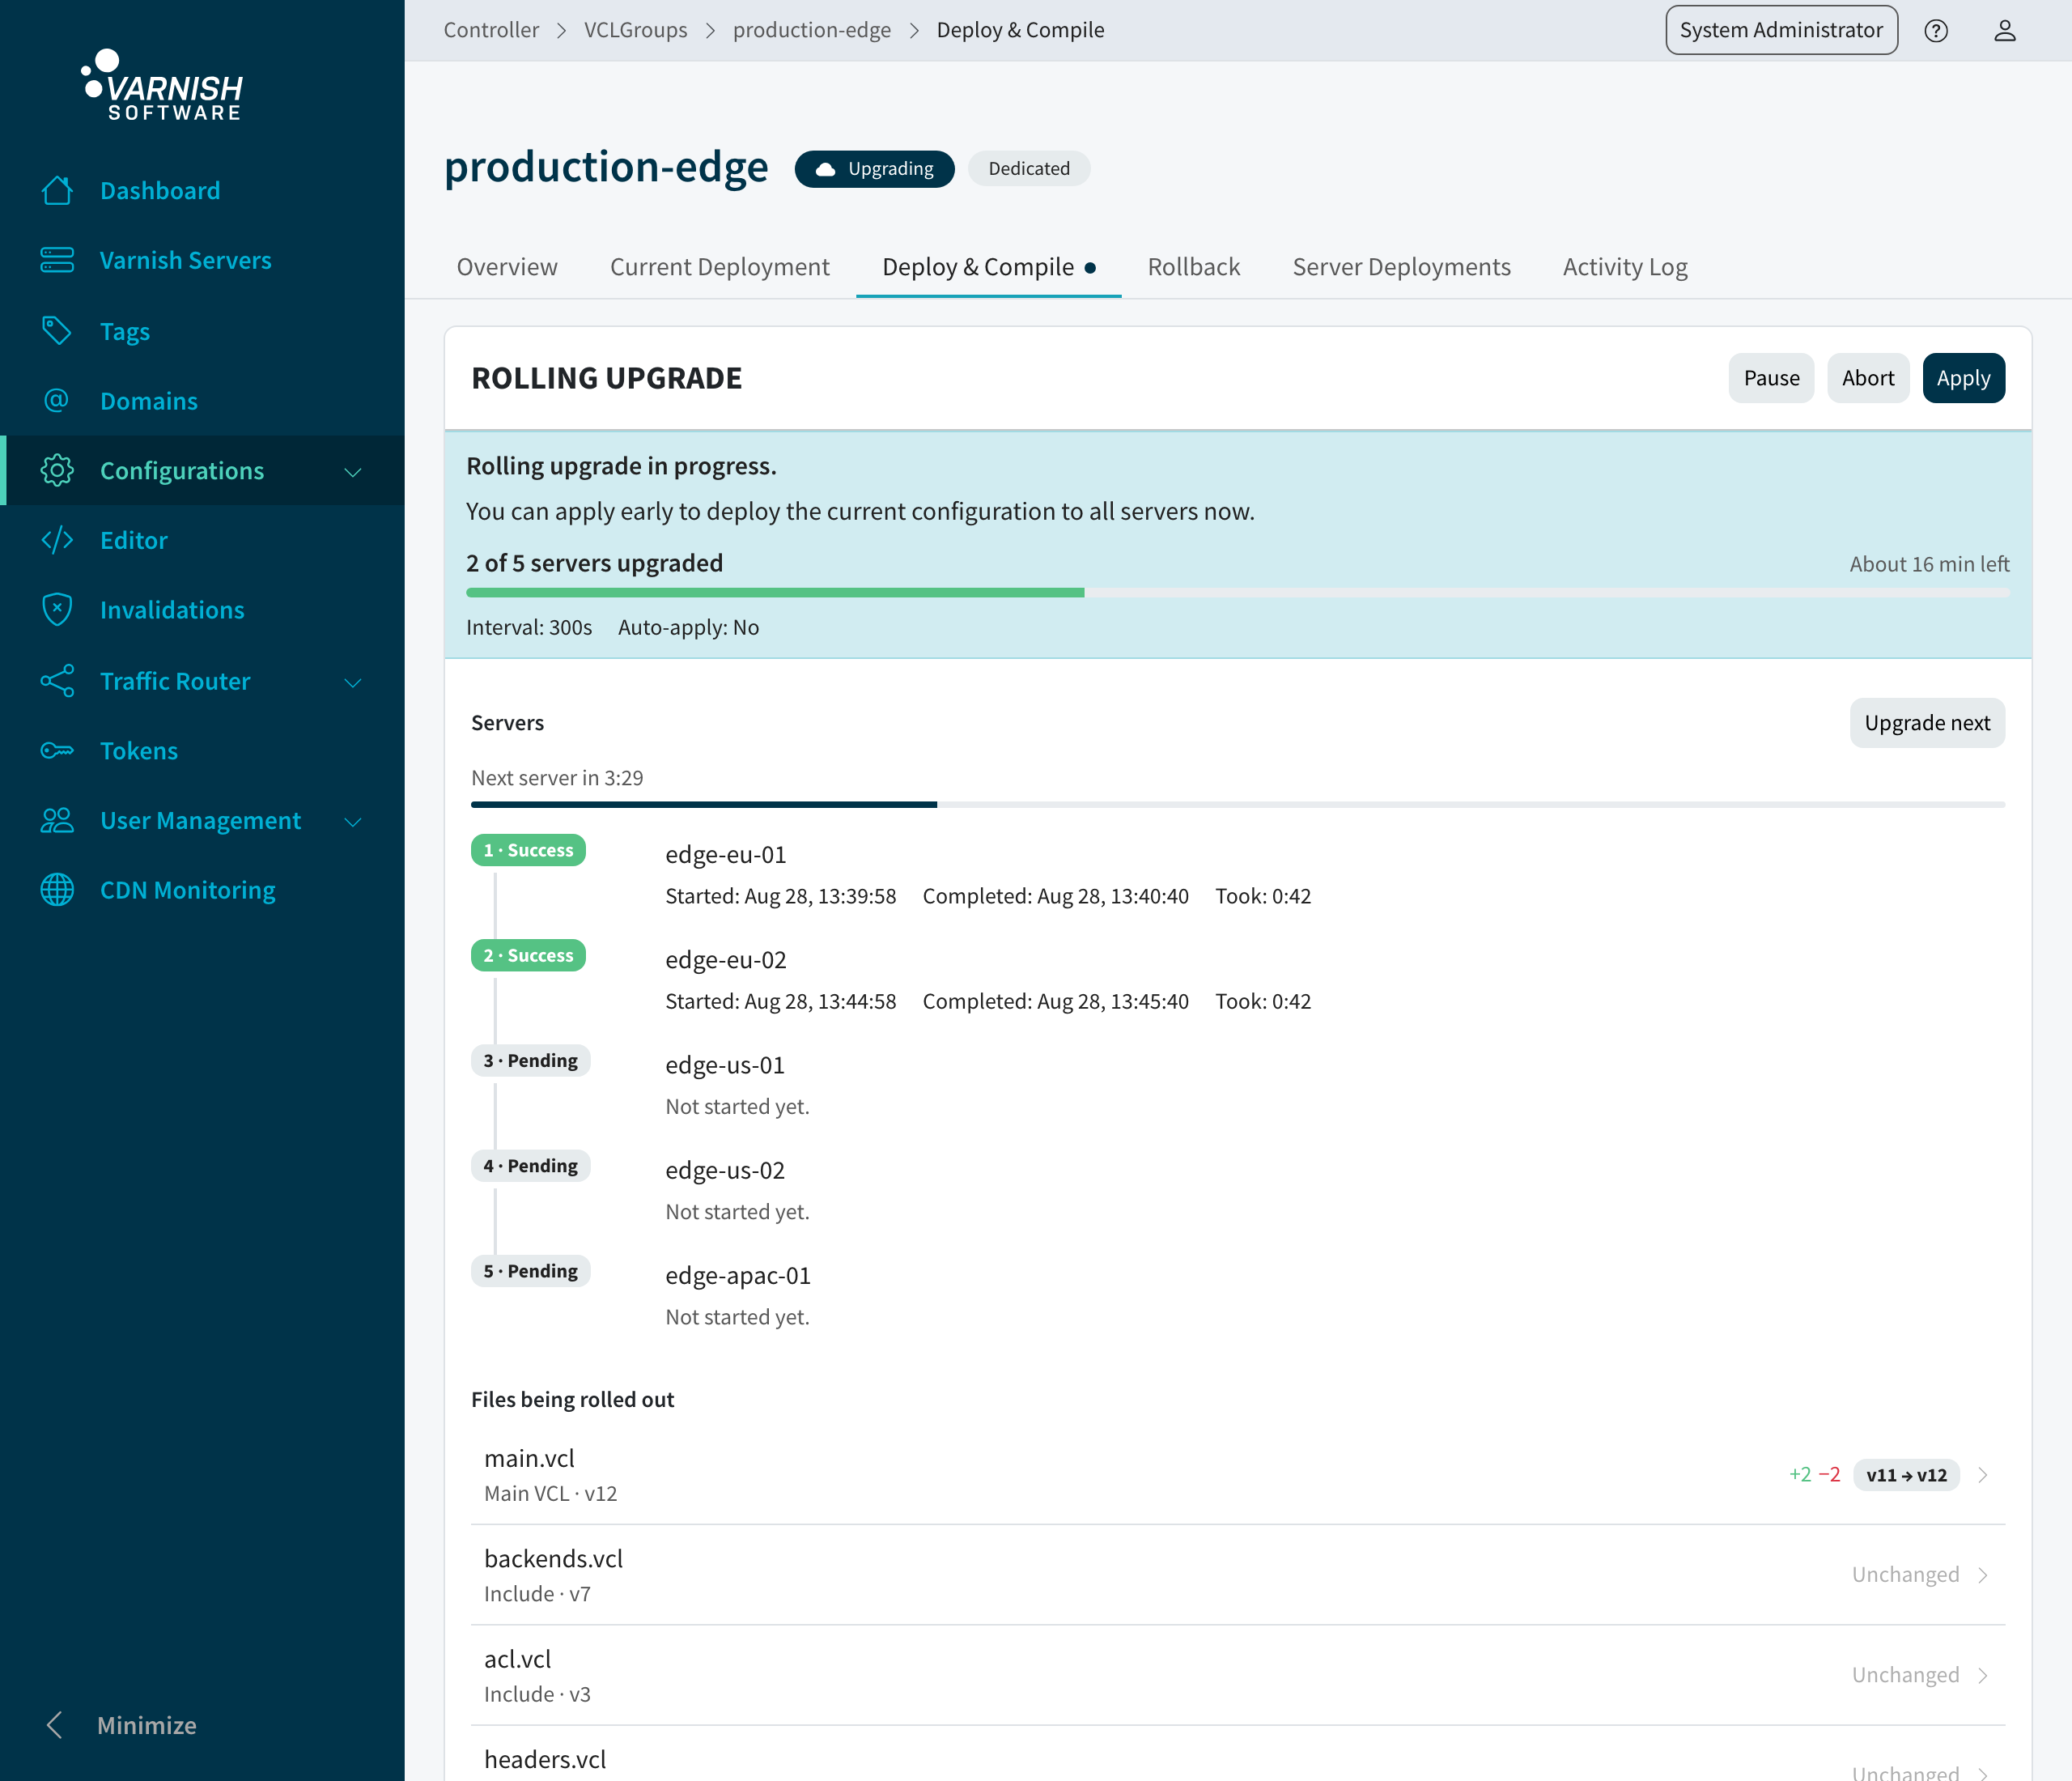Switch to the Overview tab
This screenshot has height=1781, width=2072.
(507, 267)
